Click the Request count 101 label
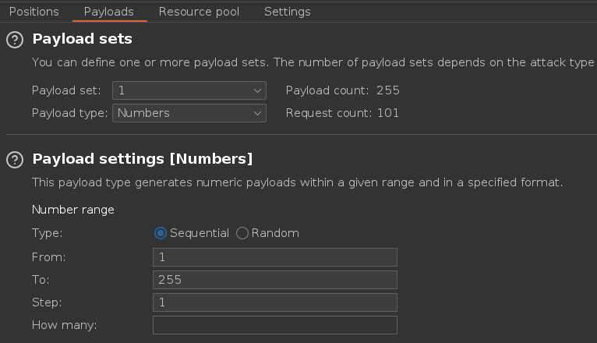The width and height of the screenshot is (597, 343). (x=342, y=113)
